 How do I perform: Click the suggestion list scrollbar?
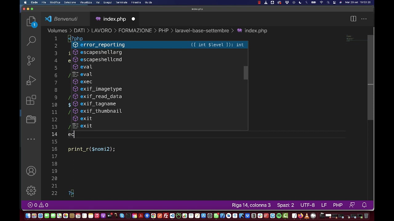pos(246,73)
